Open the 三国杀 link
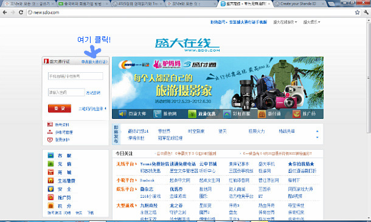Screen dimensions: 371x222 [265, 189]
